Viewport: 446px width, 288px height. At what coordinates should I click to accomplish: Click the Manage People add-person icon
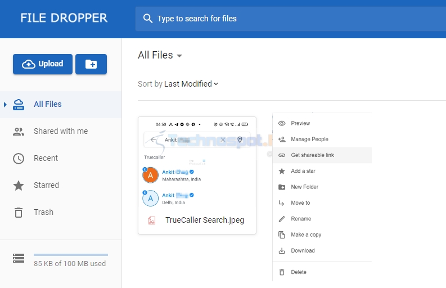(x=282, y=139)
